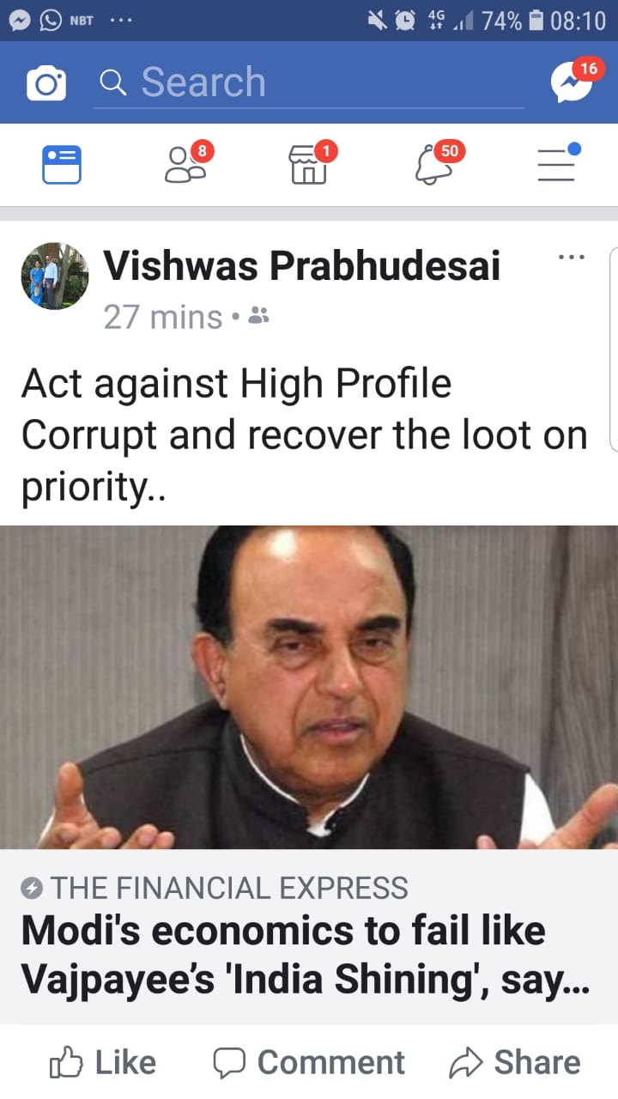
Task: Open Vishwas Prabhudesai's profile name link
Action: coord(301,266)
